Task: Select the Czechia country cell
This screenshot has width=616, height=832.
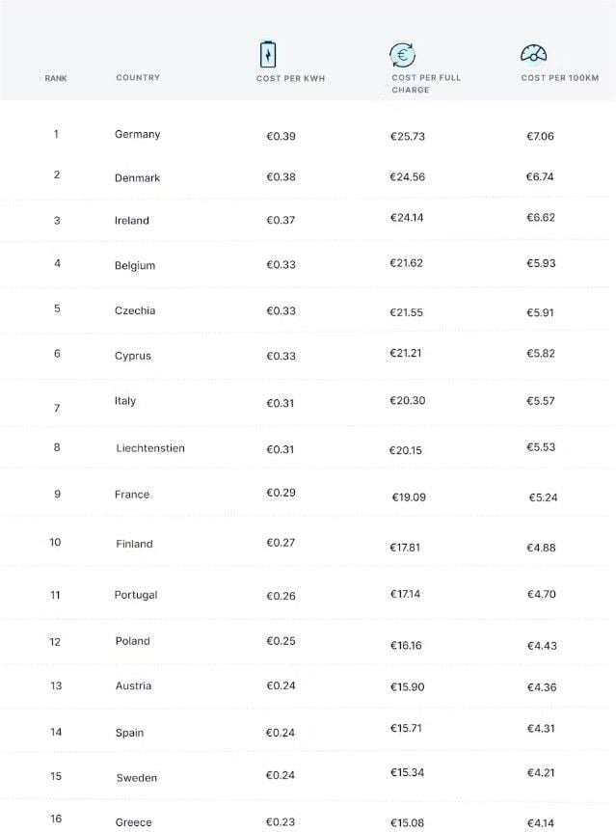Action: tap(135, 310)
